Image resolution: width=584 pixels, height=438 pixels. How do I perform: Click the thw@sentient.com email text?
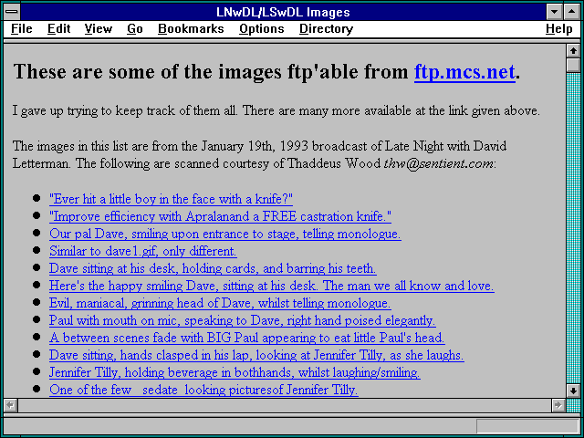[439, 163]
